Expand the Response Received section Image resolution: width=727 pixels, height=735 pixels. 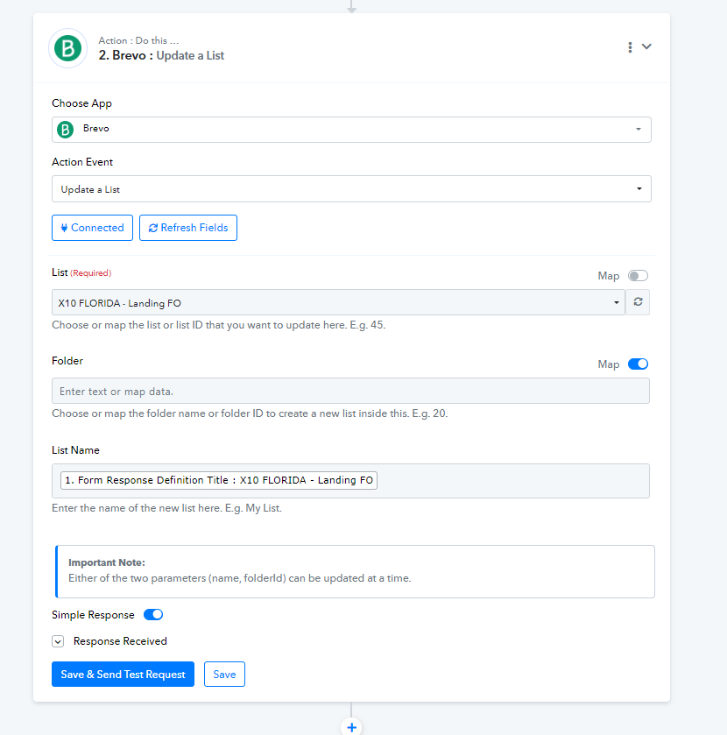point(58,641)
